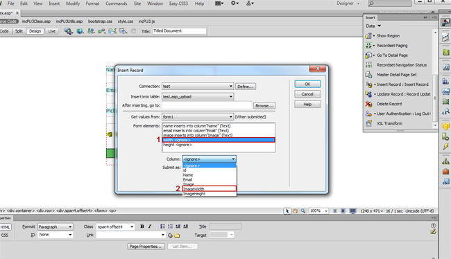Open the Easy CSS3 menu
Screen dimensions: 451x259
[x=178, y=3]
